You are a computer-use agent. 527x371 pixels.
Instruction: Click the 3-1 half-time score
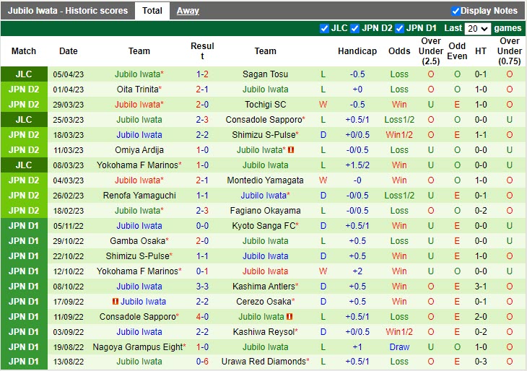click(x=481, y=287)
